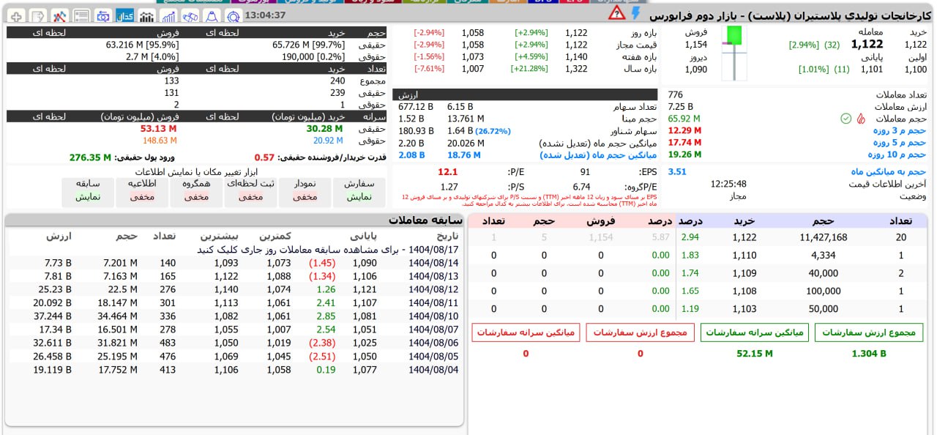Image resolution: width=937 pixels, height=435 pixels.
Task: Click the camera screenshot icon
Action: tap(103, 16)
